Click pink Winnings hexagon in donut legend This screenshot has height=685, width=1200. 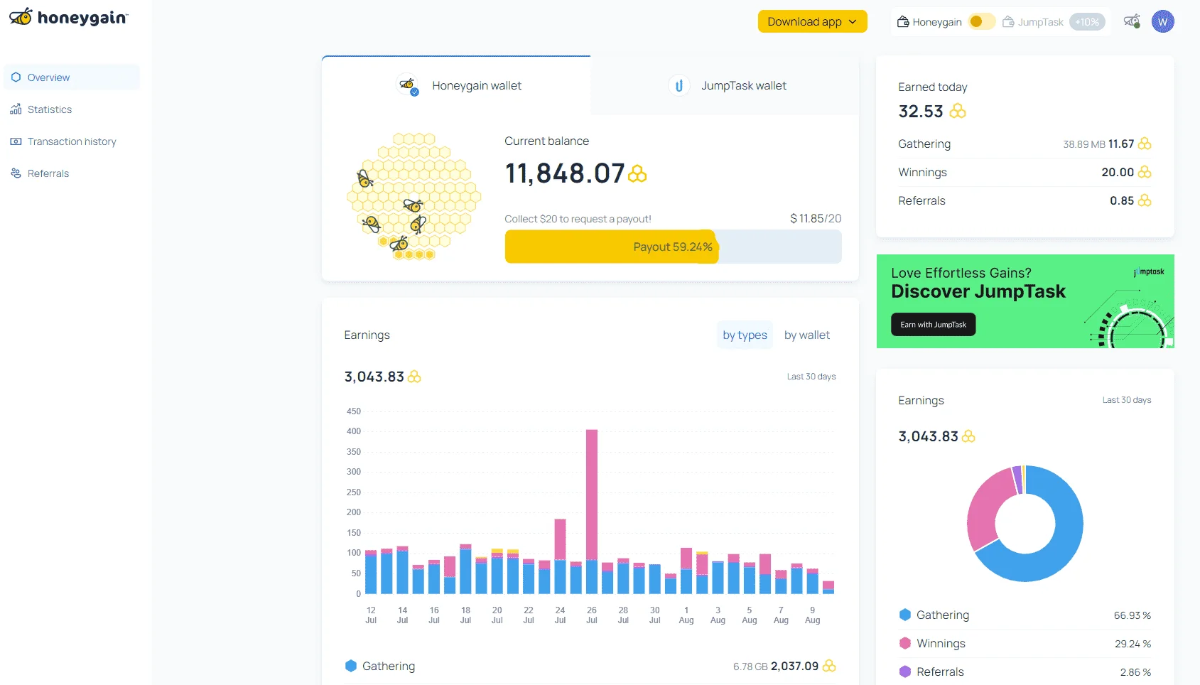[x=905, y=643]
